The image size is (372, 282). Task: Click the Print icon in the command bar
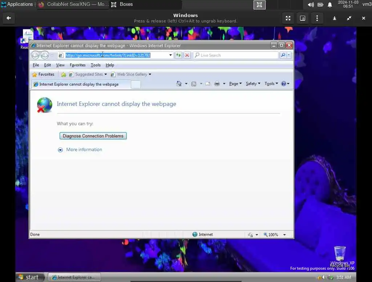[x=217, y=84]
